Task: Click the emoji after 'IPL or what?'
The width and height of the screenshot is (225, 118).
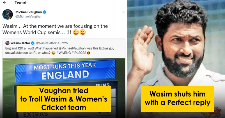Action: pos(53,53)
